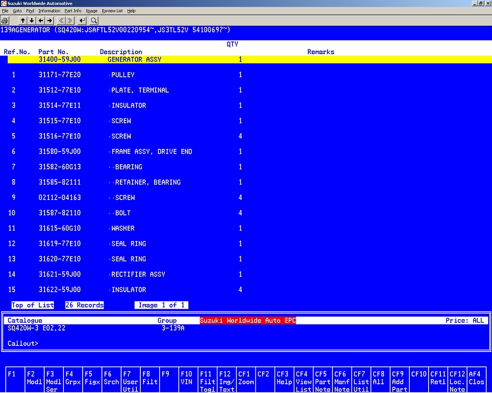Click the return arrow toolbar icon
The width and height of the screenshot is (492, 393).
click(82, 21)
